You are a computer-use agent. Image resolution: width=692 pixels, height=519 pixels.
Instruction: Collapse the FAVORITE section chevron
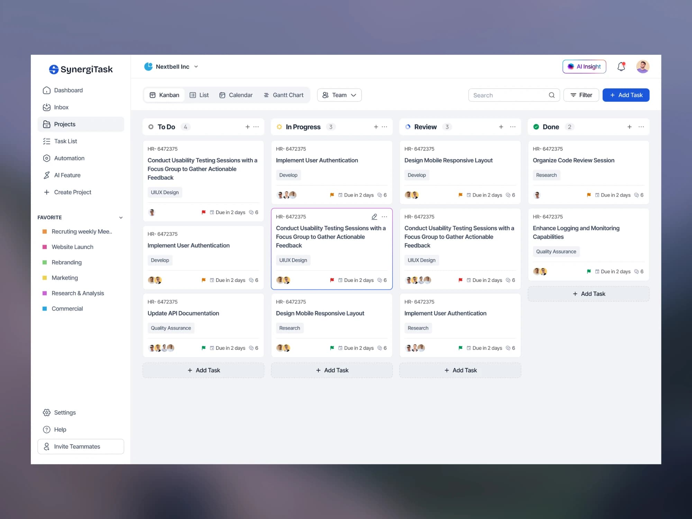121,218
